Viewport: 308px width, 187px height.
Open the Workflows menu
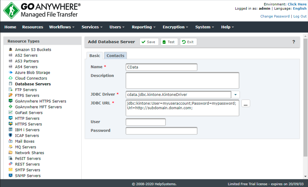click(x=62, y=27)
